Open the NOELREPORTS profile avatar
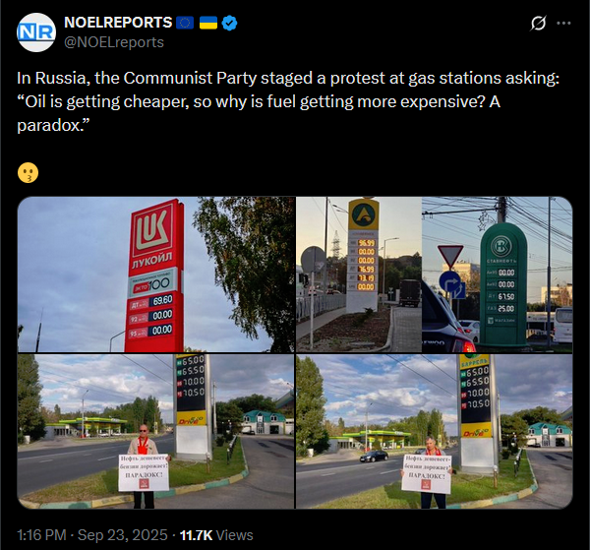The width and height of the screenshot is (590, 550). pyautogui.click(x=36, y=32)
